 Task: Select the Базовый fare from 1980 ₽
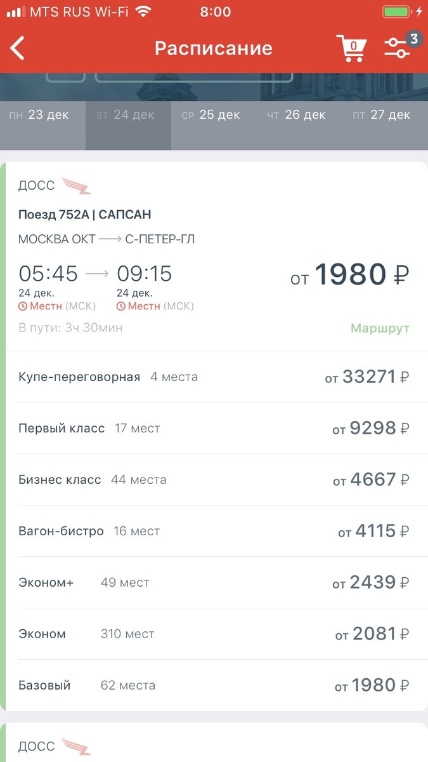pyautogui.click(x=214, y=685)
